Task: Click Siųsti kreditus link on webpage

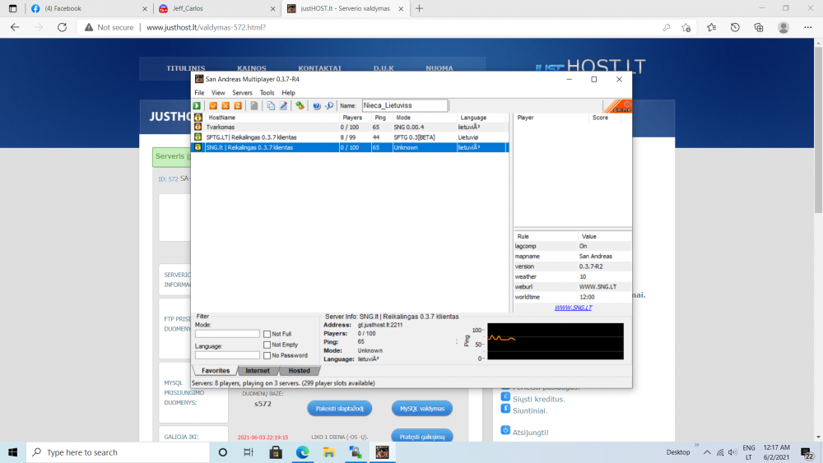Action: click(538, 399)
